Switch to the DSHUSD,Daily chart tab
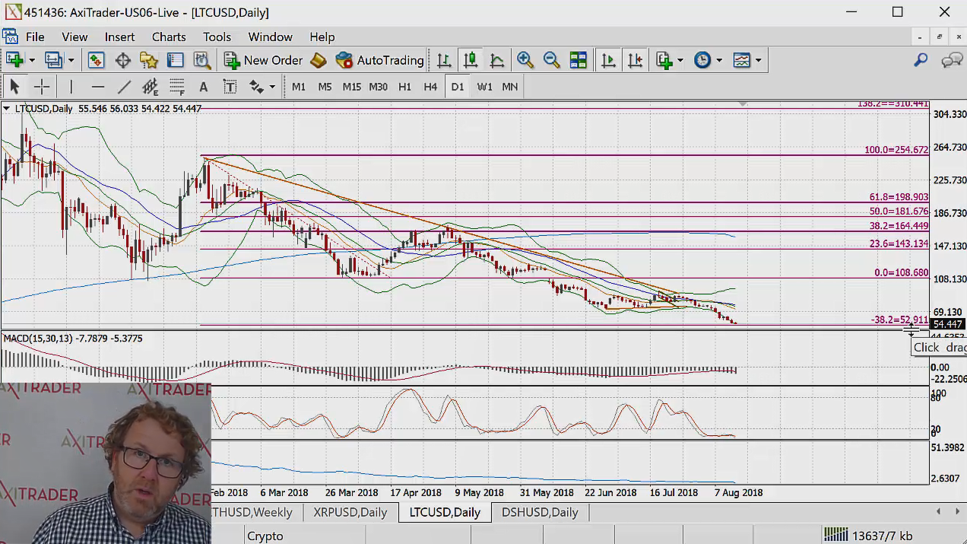Image resolution: width=967 pixels, height=544 pixels. point(540,512)
